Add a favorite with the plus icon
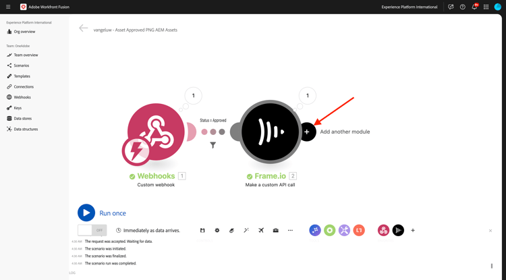This screenshot has height=280, width=506. pos(413,230)
